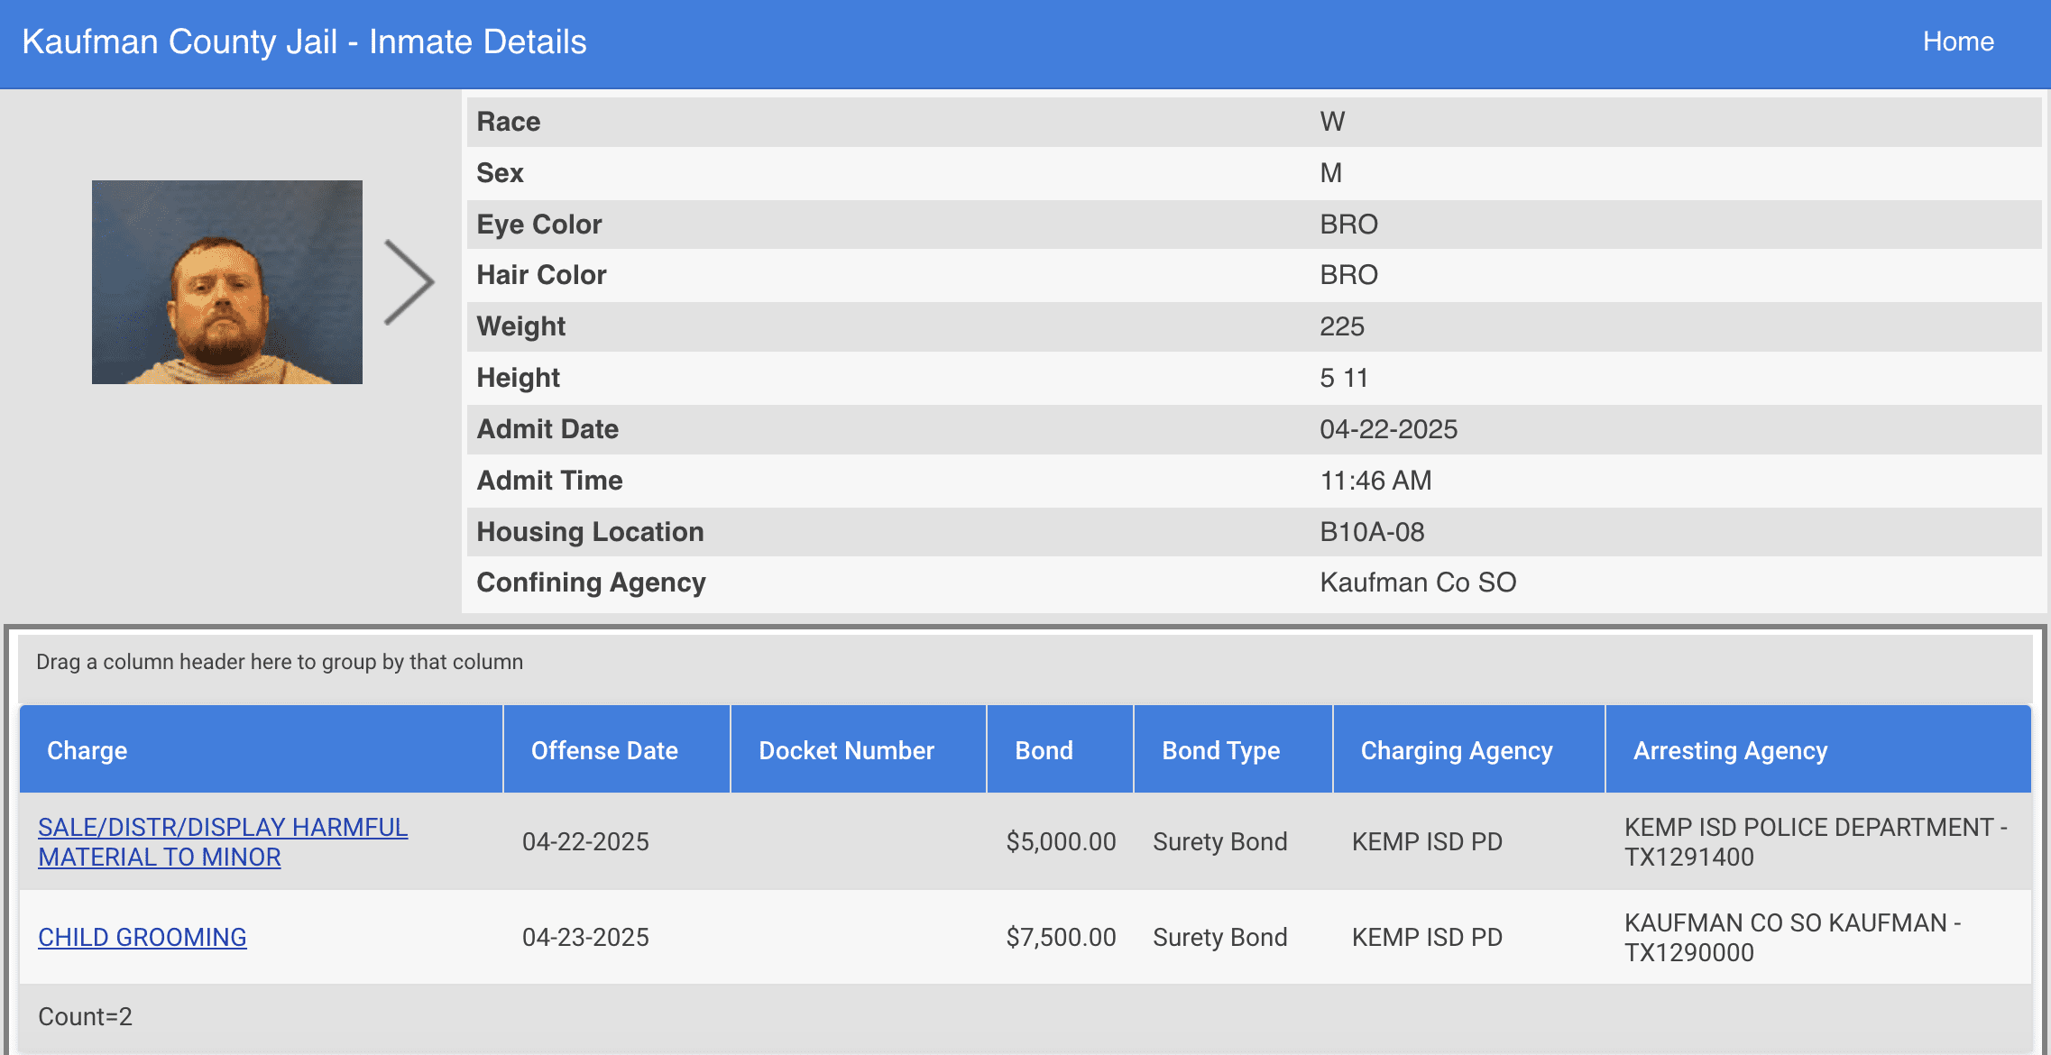Sort by the Bond Type column header

[x=1220, y=750]
